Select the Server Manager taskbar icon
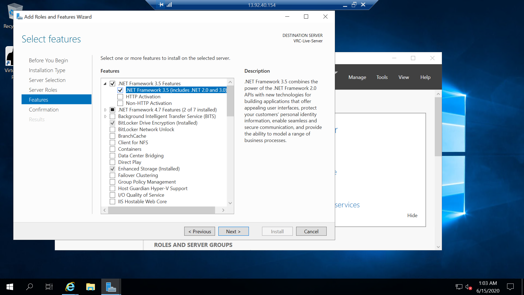 pyautogui.click(x=111, y=287)
